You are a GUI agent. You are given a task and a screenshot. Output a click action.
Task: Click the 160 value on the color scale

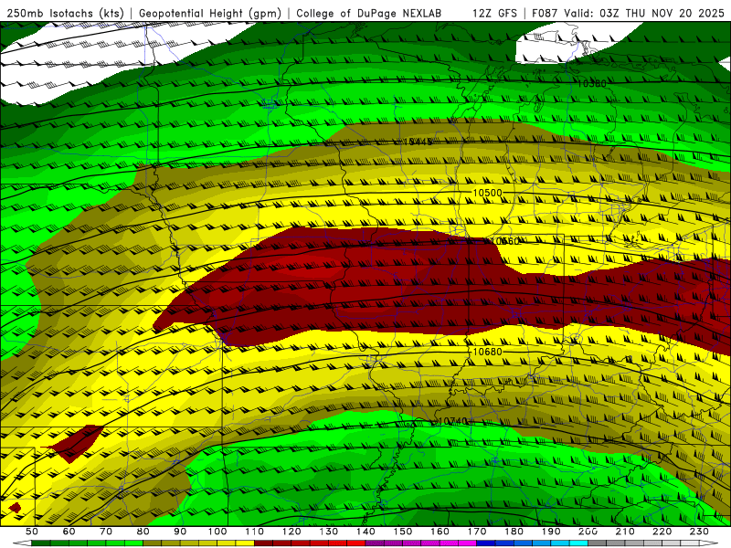click(440, 532)
